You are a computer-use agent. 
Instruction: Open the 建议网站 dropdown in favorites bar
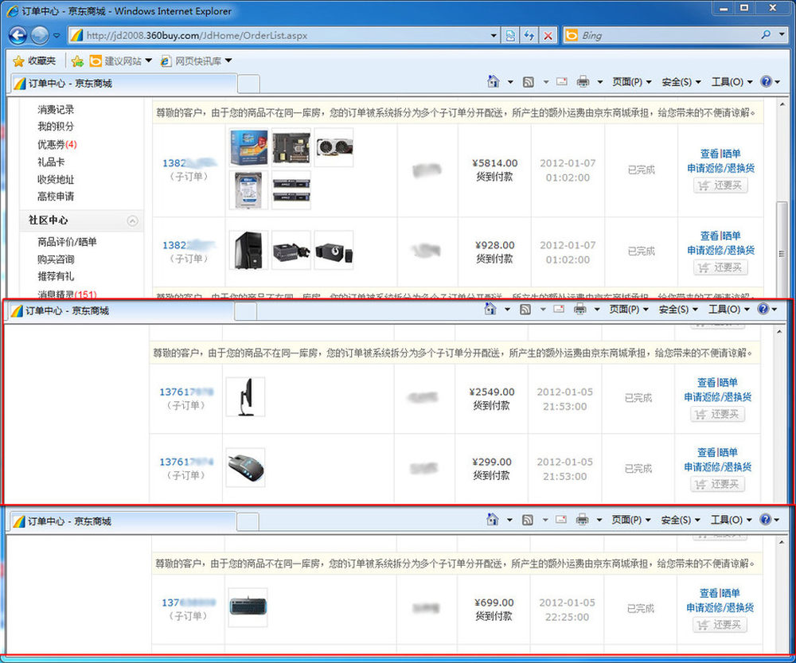click(x=123, y=60)
